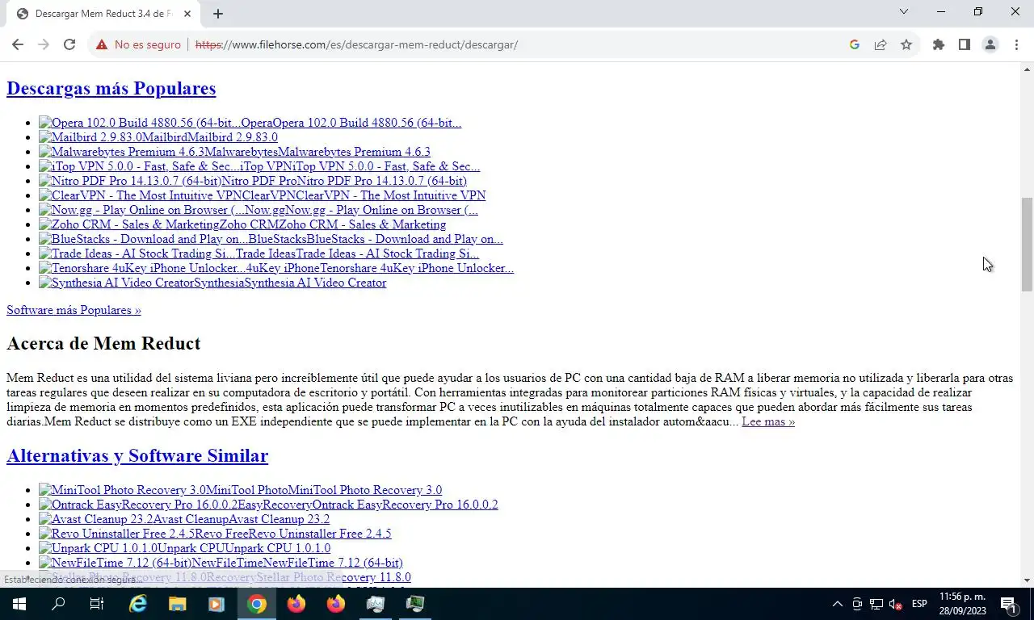Open the Not secure warning icon

102,44
